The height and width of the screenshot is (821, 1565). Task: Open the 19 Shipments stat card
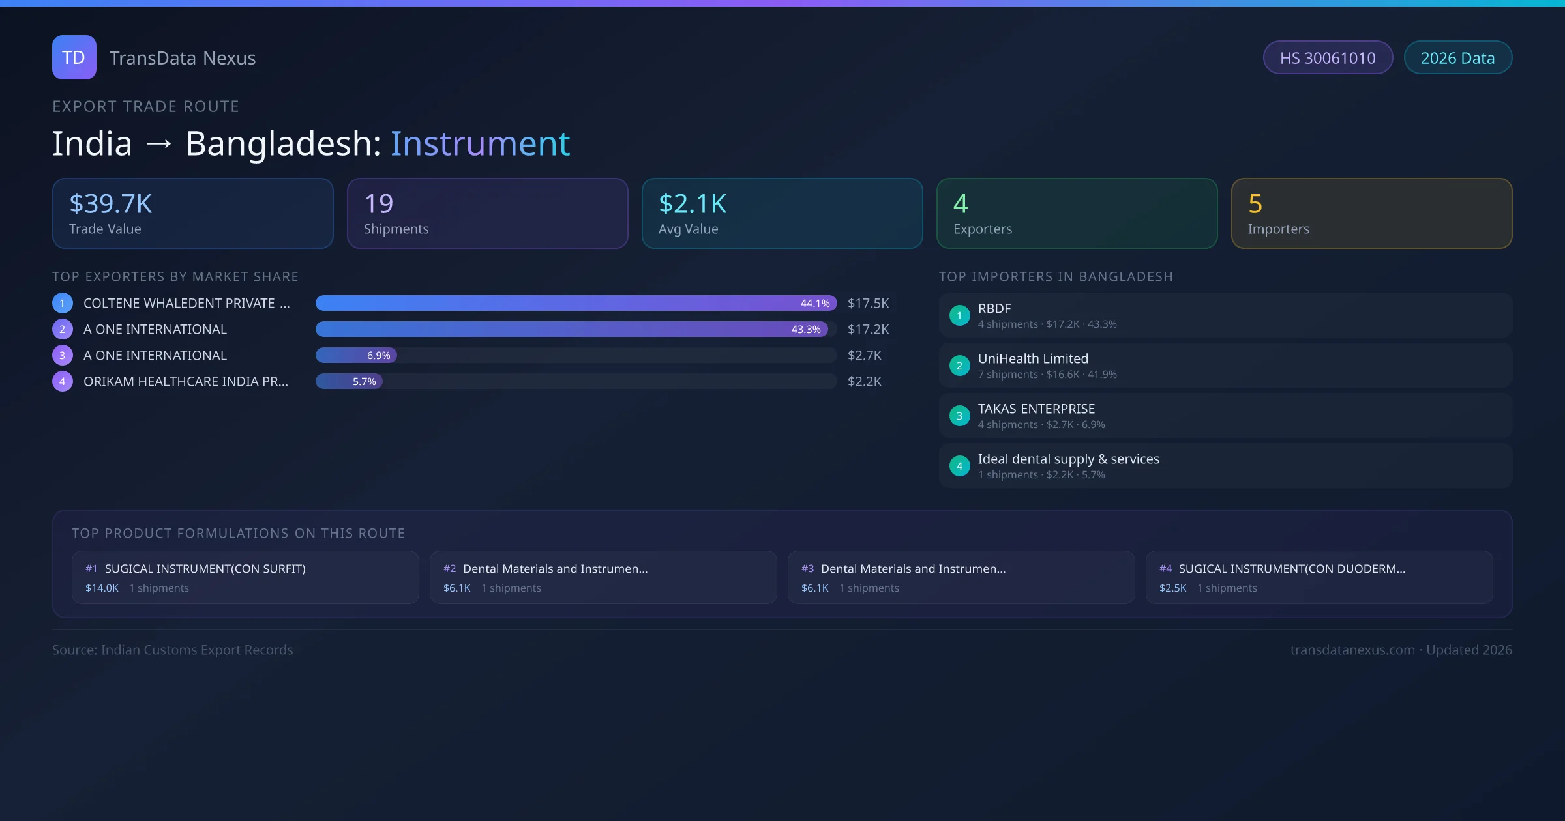(x=487, y=213)
